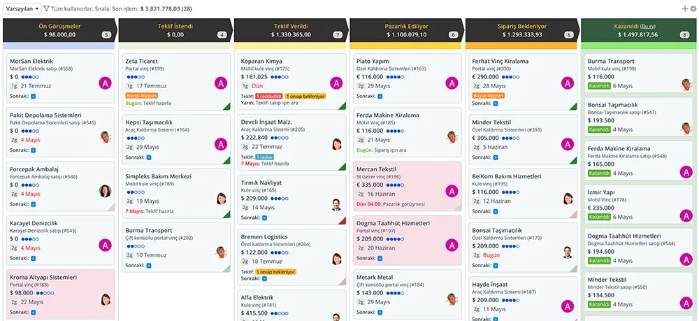Click the filter funnel icon

[46, 9]
